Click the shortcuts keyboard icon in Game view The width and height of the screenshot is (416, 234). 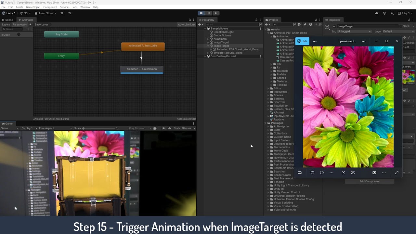click(x=170, y=128)
